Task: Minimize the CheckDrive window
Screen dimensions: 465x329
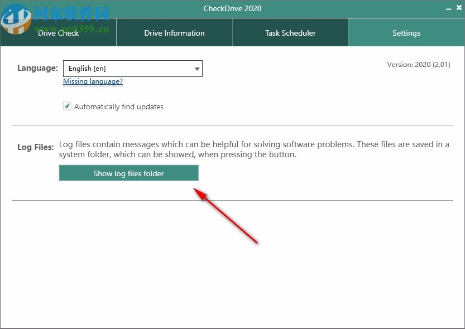Action: [449, 8]
